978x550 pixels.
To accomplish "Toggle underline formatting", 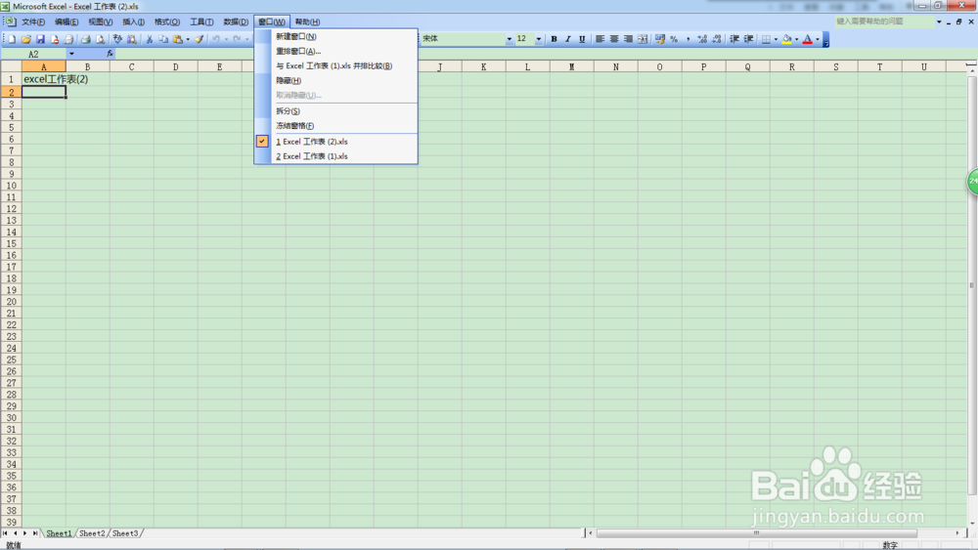I will (x=582, y=39).
